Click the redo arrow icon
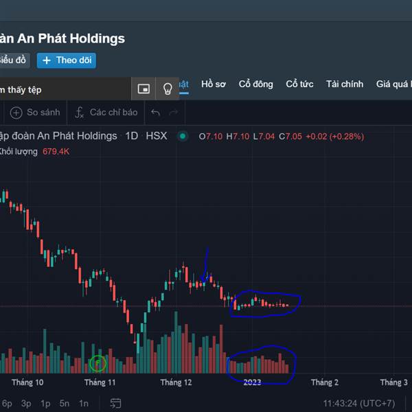 click(174, 113)
